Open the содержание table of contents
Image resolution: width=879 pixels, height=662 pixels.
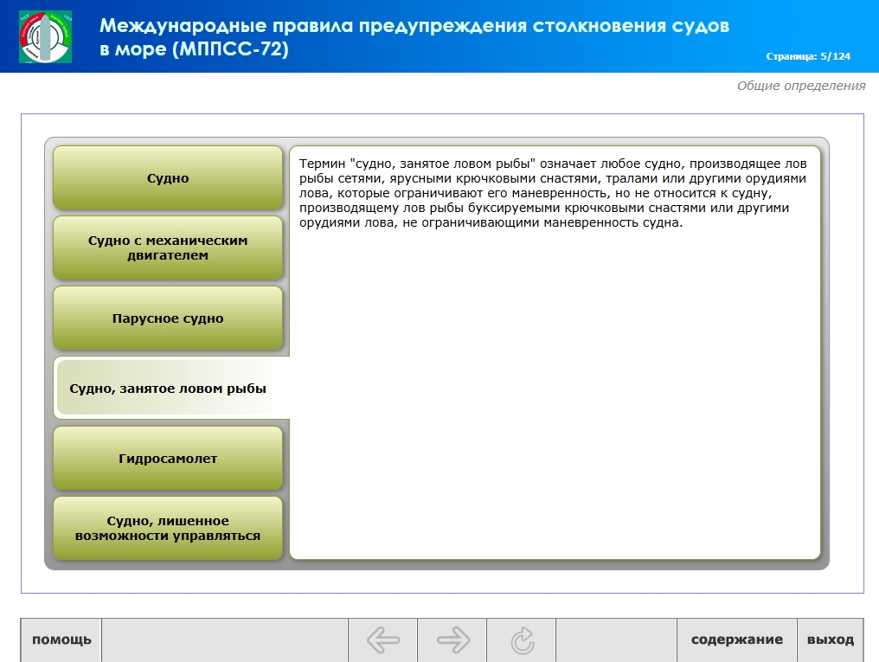coord(736,640)
